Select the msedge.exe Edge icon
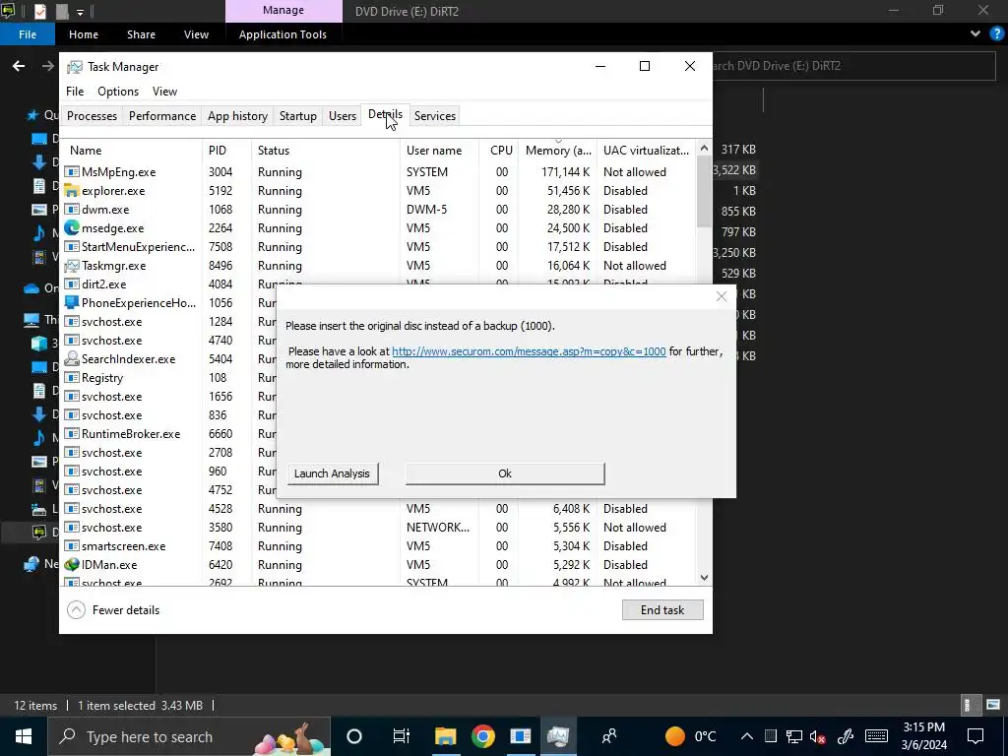The height and width of the screenshot is (756, 1008). [x=71, y=228]
